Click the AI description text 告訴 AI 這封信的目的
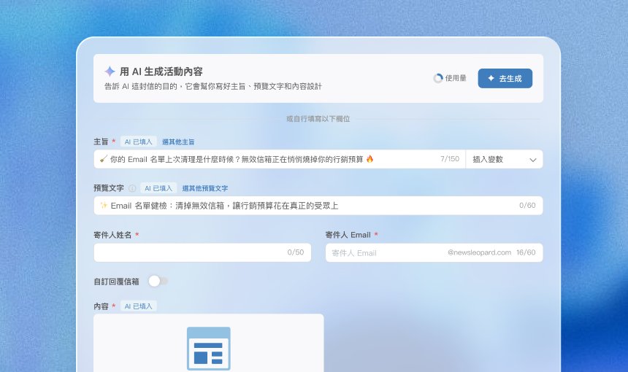This screenshot has height=372, width=628. pos(213,86)
